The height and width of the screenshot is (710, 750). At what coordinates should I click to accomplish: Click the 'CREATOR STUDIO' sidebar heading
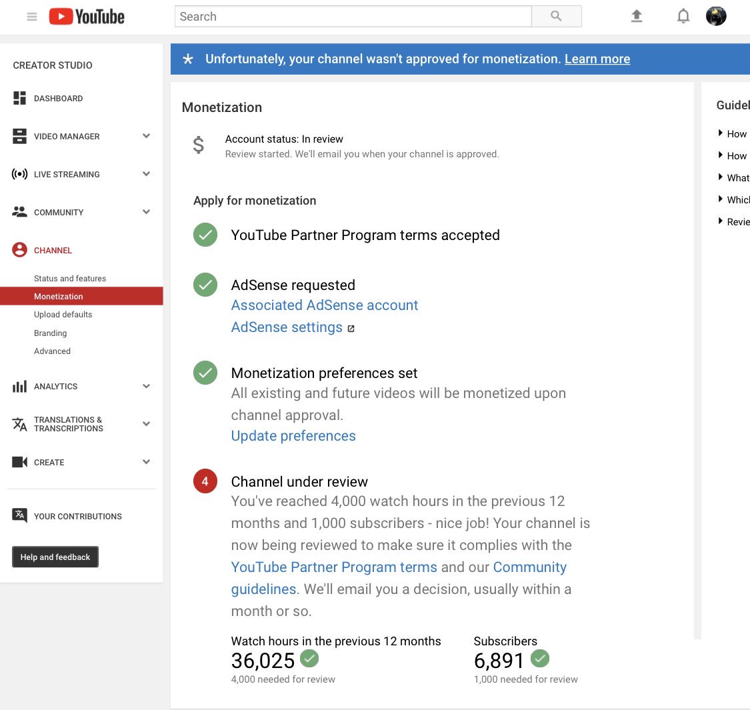point(53,65)
